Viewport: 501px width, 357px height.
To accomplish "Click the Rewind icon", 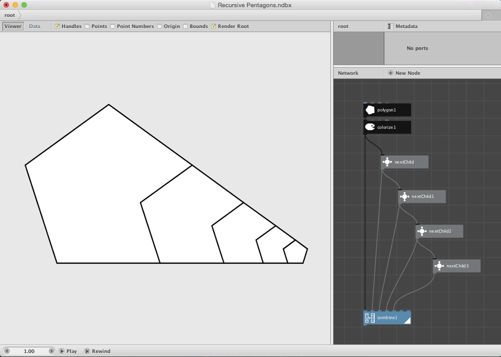I will tap(87, 351).
